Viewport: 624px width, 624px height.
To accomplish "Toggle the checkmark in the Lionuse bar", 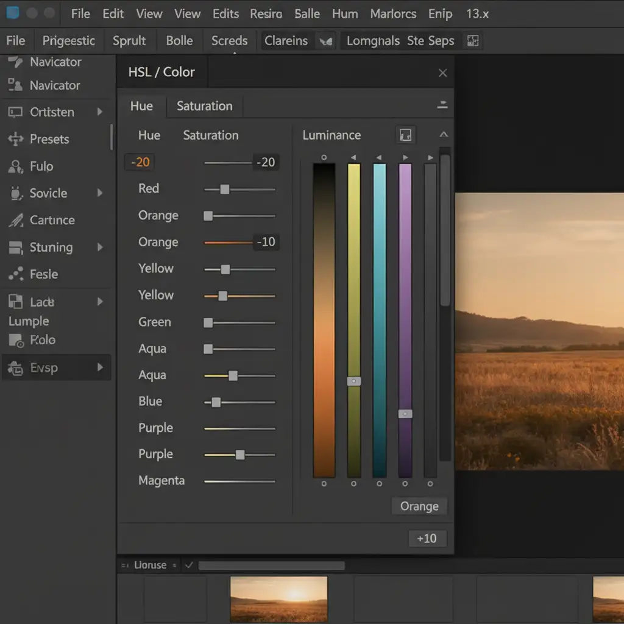I will pyautogui.click(x=189, y=565).
